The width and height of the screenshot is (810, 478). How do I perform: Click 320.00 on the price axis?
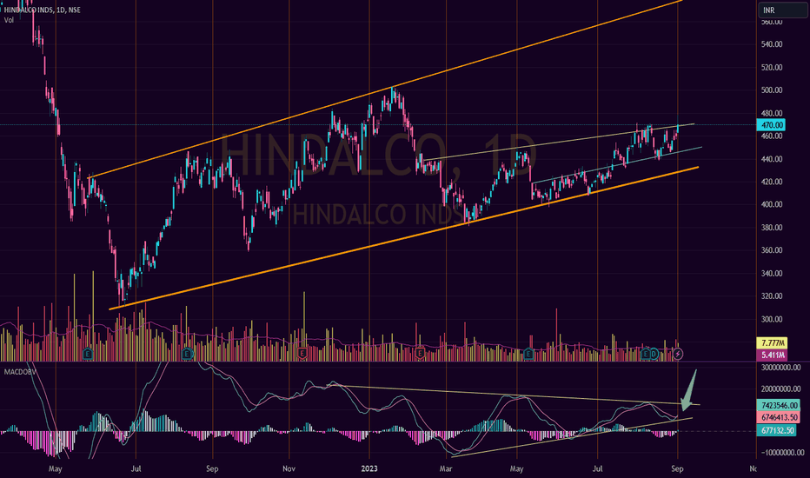[x=772, y=296]
